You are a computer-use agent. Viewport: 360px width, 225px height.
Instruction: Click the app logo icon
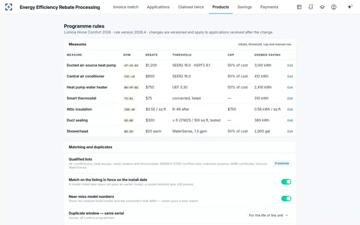9,7
